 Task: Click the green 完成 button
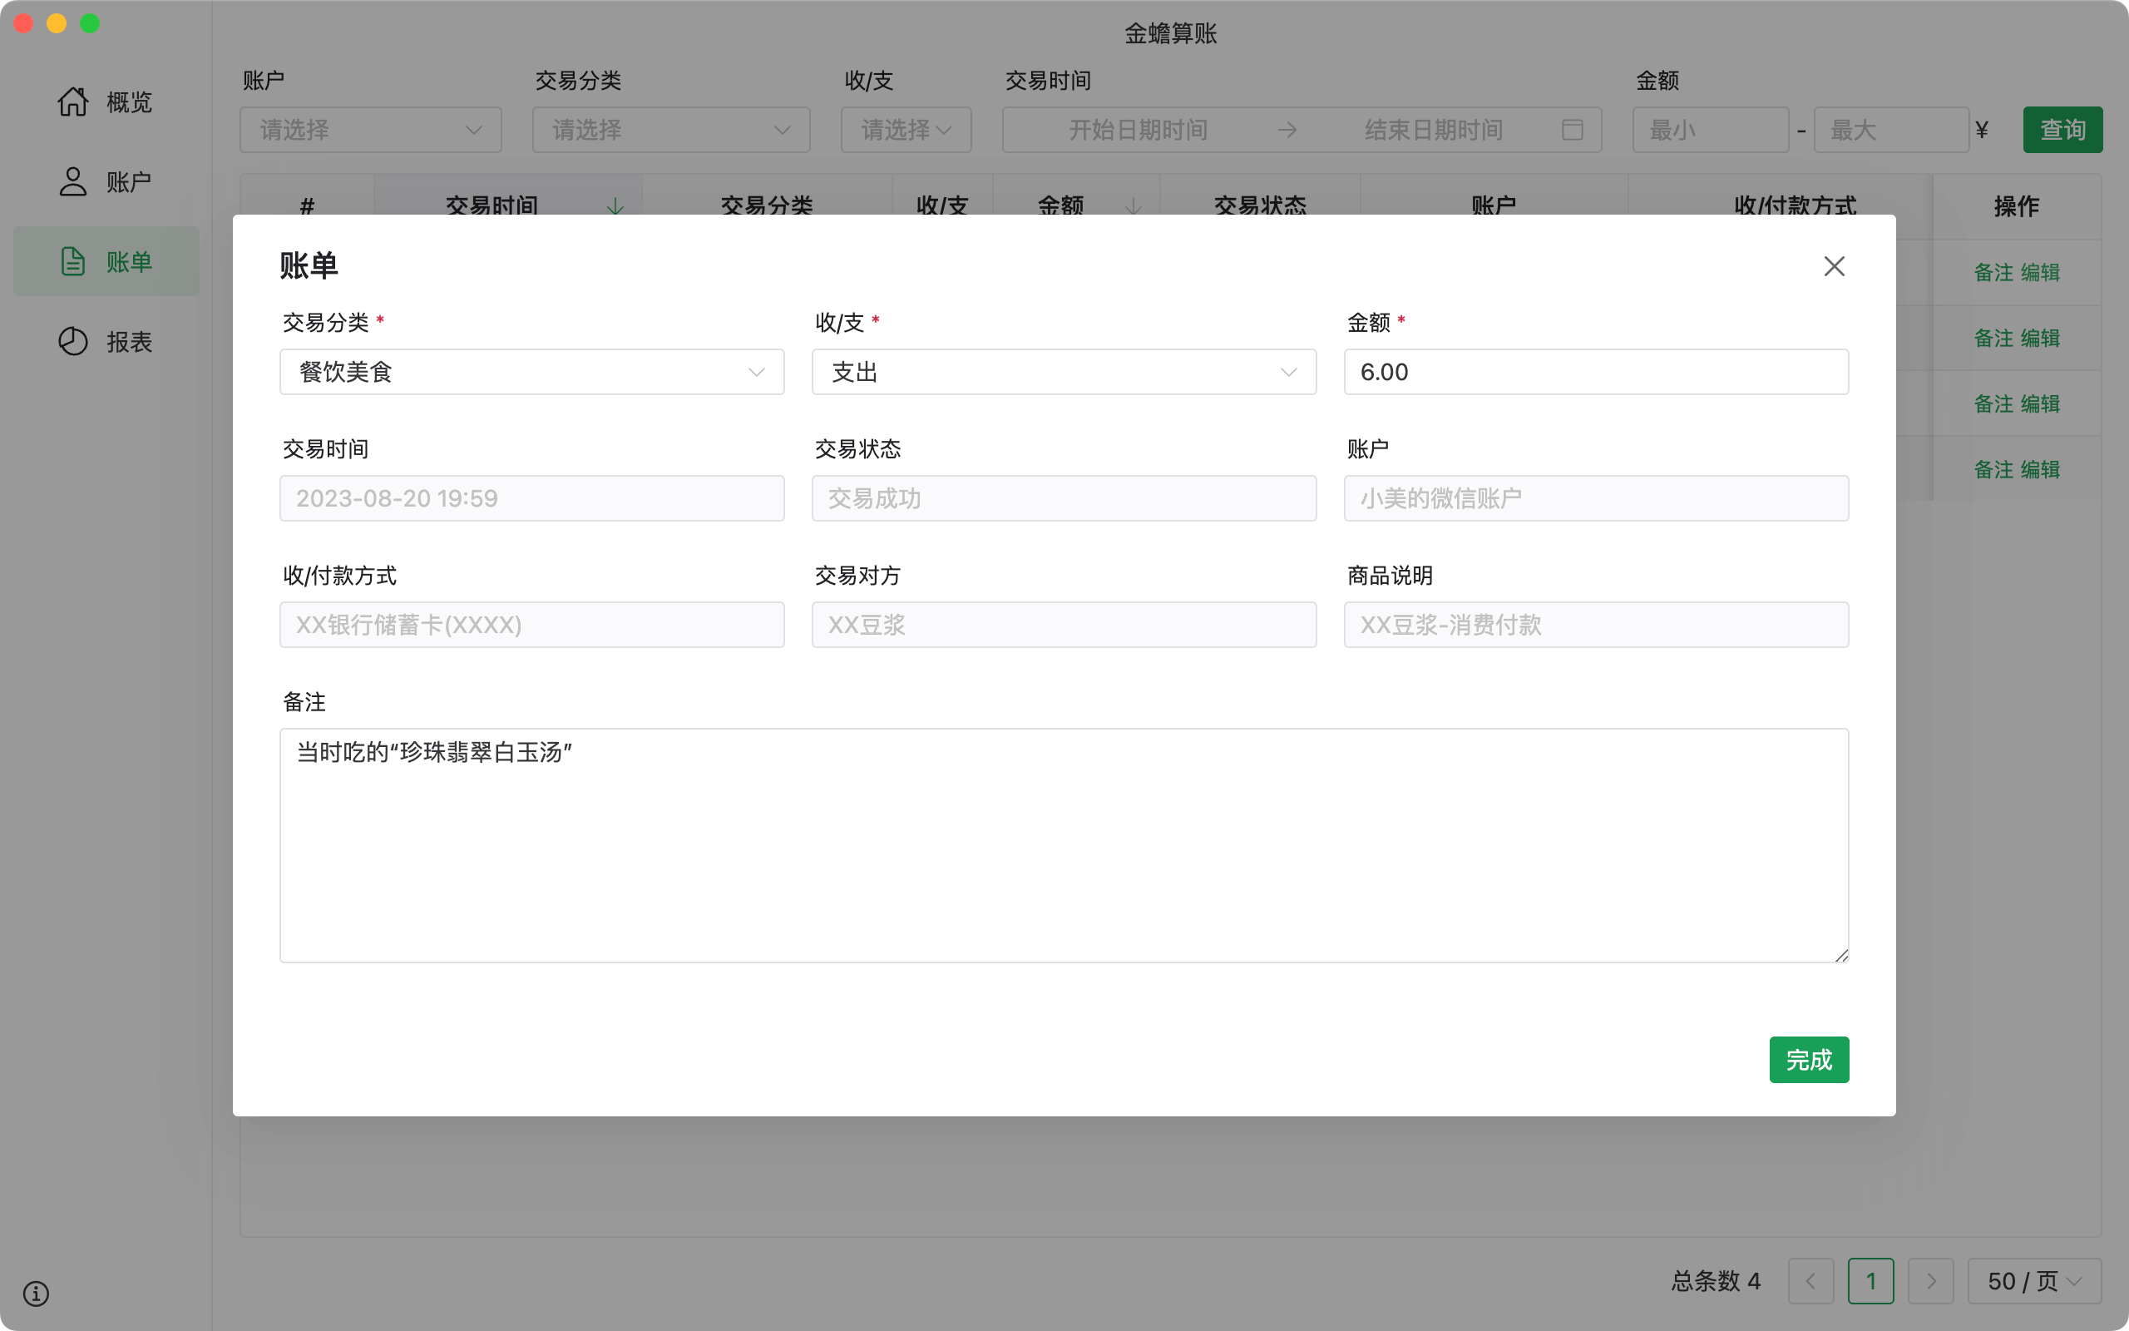[1808, 1060]
